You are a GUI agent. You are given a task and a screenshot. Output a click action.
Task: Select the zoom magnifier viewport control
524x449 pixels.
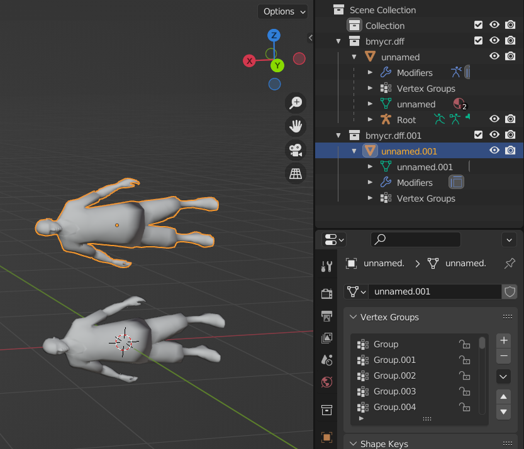[x=296, y=103]
